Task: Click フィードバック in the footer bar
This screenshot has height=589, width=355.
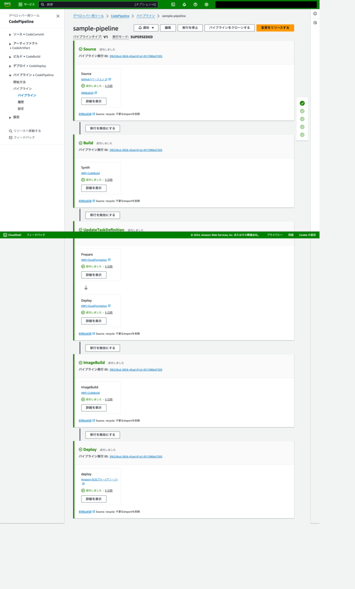Action: click(x=36, y=235)
